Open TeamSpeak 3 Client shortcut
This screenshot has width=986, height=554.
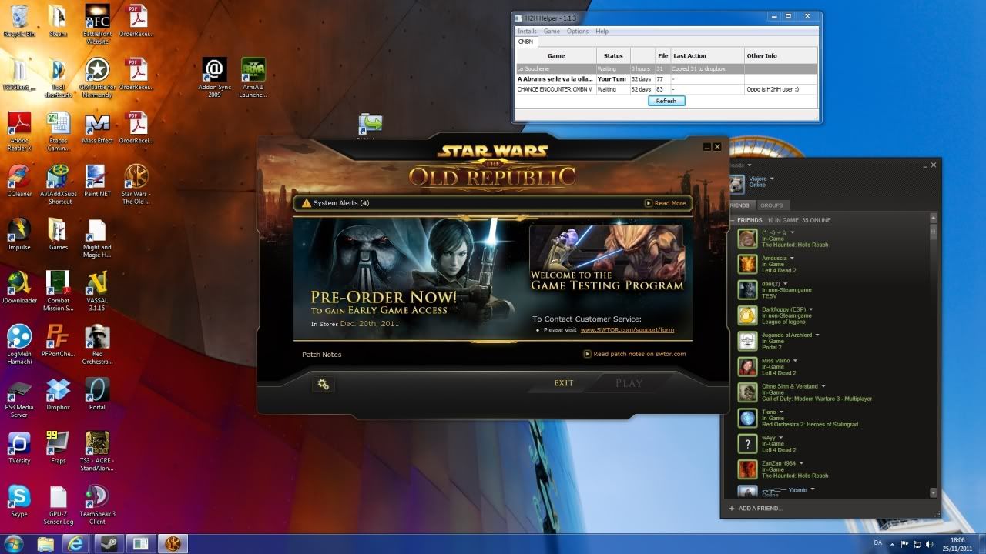click(x=97, y=504)
